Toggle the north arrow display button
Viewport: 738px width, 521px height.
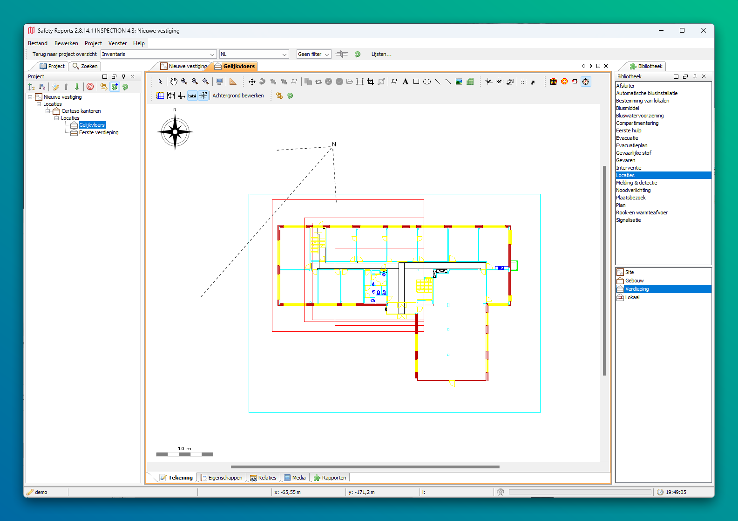tap(203, 96)
